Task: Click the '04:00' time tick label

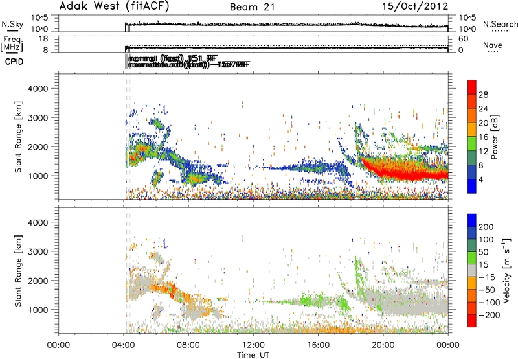Action: [x=123, y=345]
